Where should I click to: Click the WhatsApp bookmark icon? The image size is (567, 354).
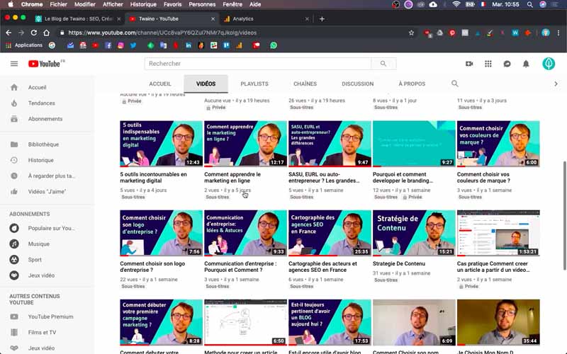coord(274,45)
